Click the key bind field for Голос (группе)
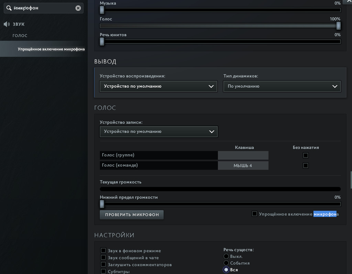 pyautogui.click(x=243, y=155)
